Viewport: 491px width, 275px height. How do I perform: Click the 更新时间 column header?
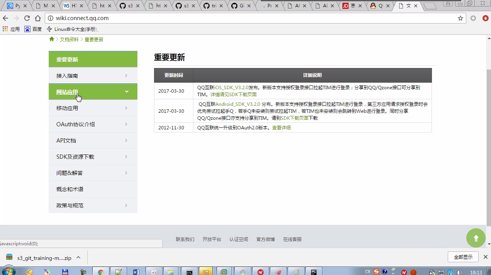[x=174, y=75]
